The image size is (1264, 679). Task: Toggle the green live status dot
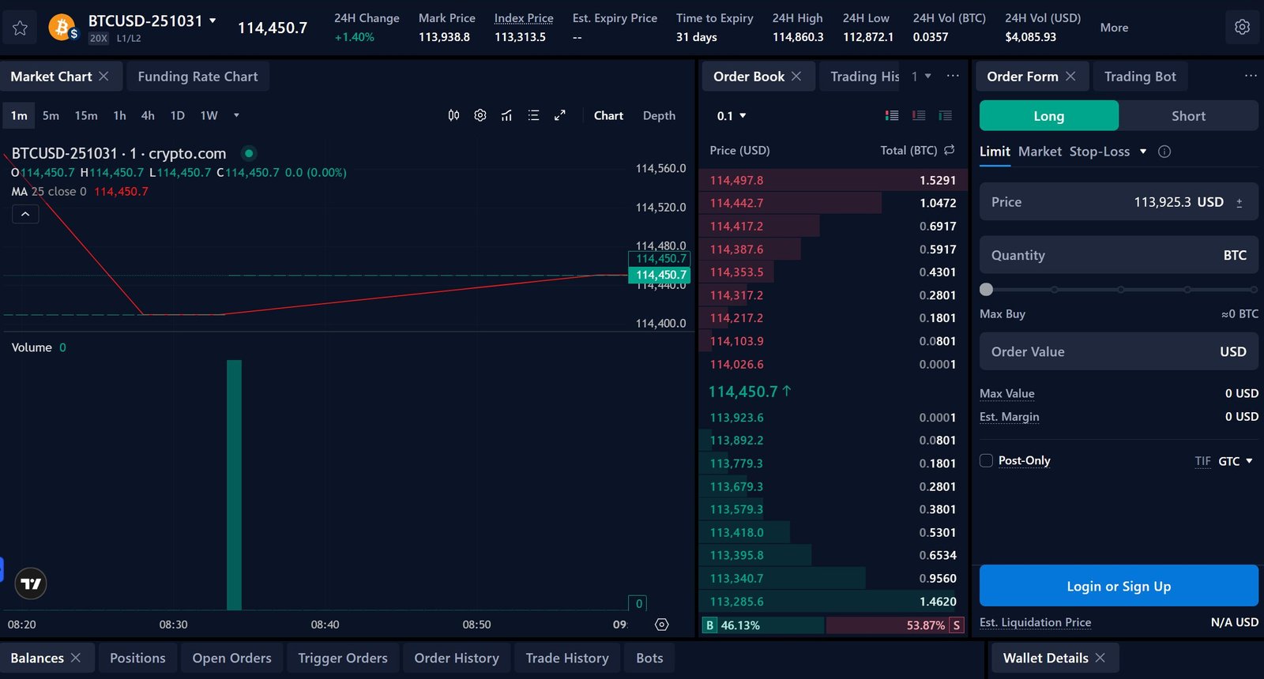coord(249,153)
